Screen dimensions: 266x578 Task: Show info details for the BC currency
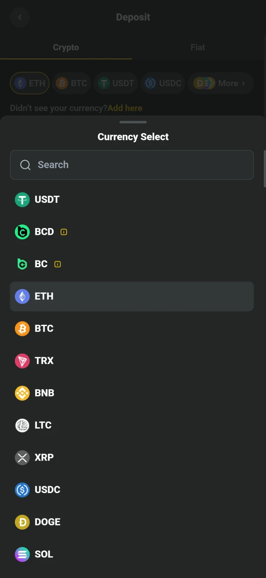click(x=57, y=264)
